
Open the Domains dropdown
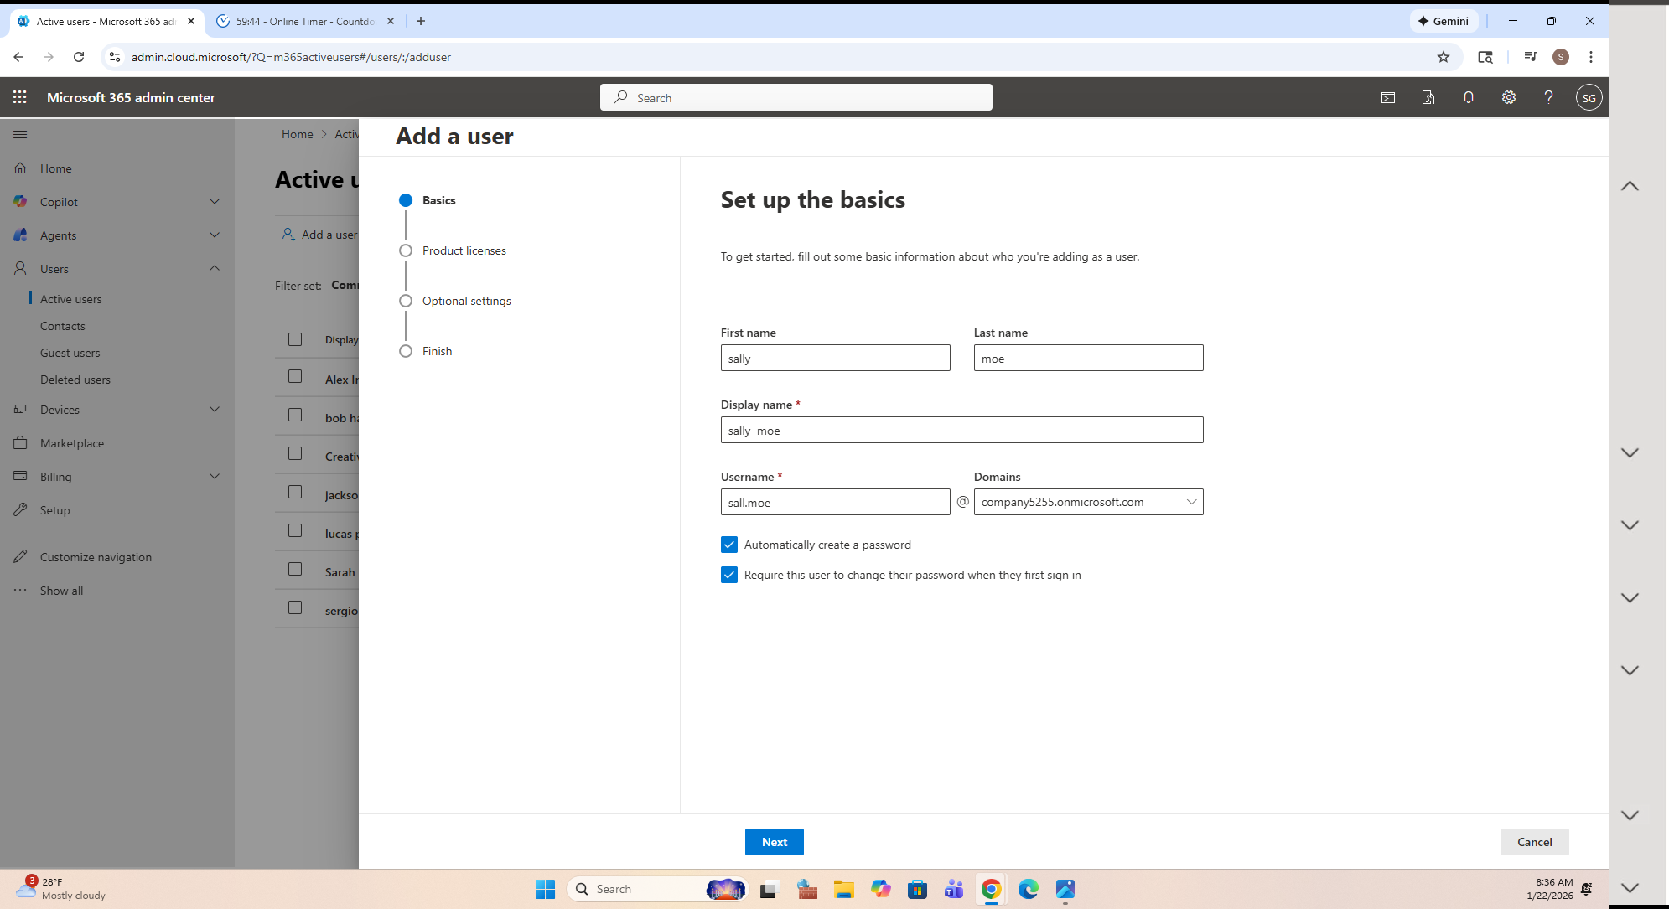[1088, 502]
